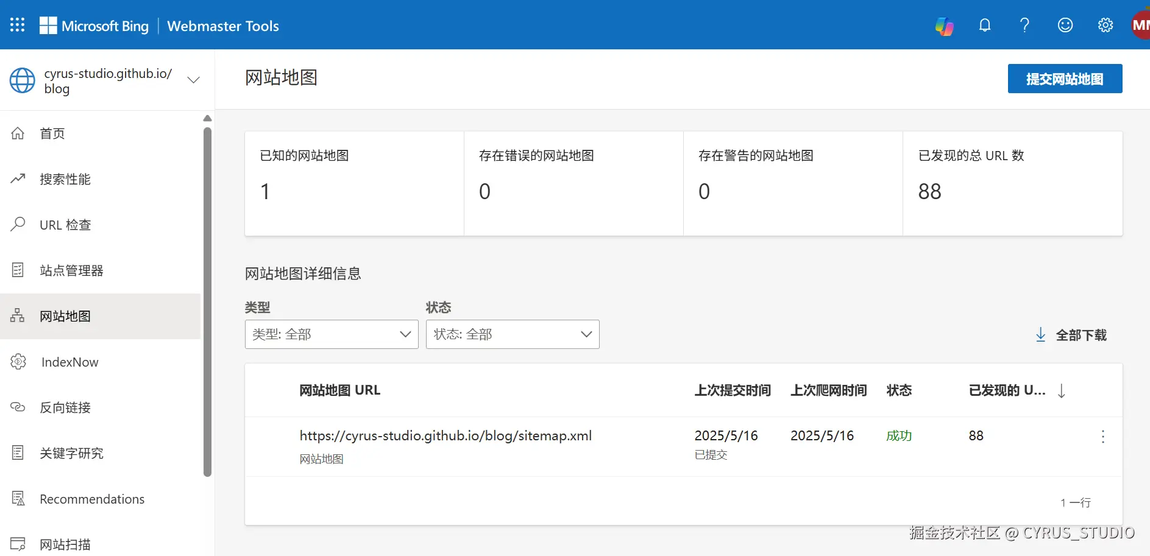This screenshot has height=556, width=1150.
Task: Click the site explorer document icon
Action: click(x=18, y=270)
